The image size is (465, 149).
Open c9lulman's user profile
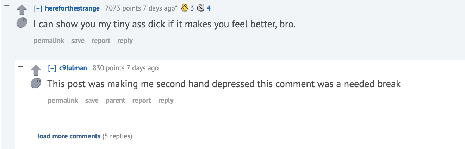73,68
